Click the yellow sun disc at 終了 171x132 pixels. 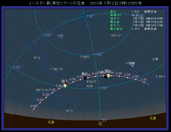pyautogui.click(x=65, y=85)
